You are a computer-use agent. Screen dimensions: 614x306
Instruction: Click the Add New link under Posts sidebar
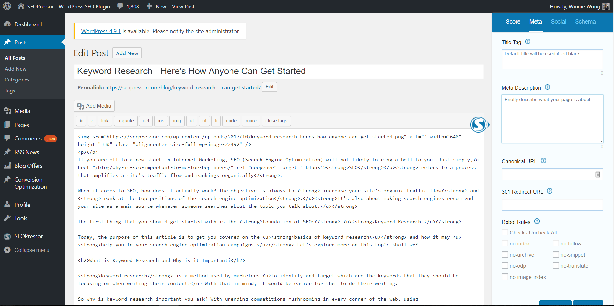point(15,69)
